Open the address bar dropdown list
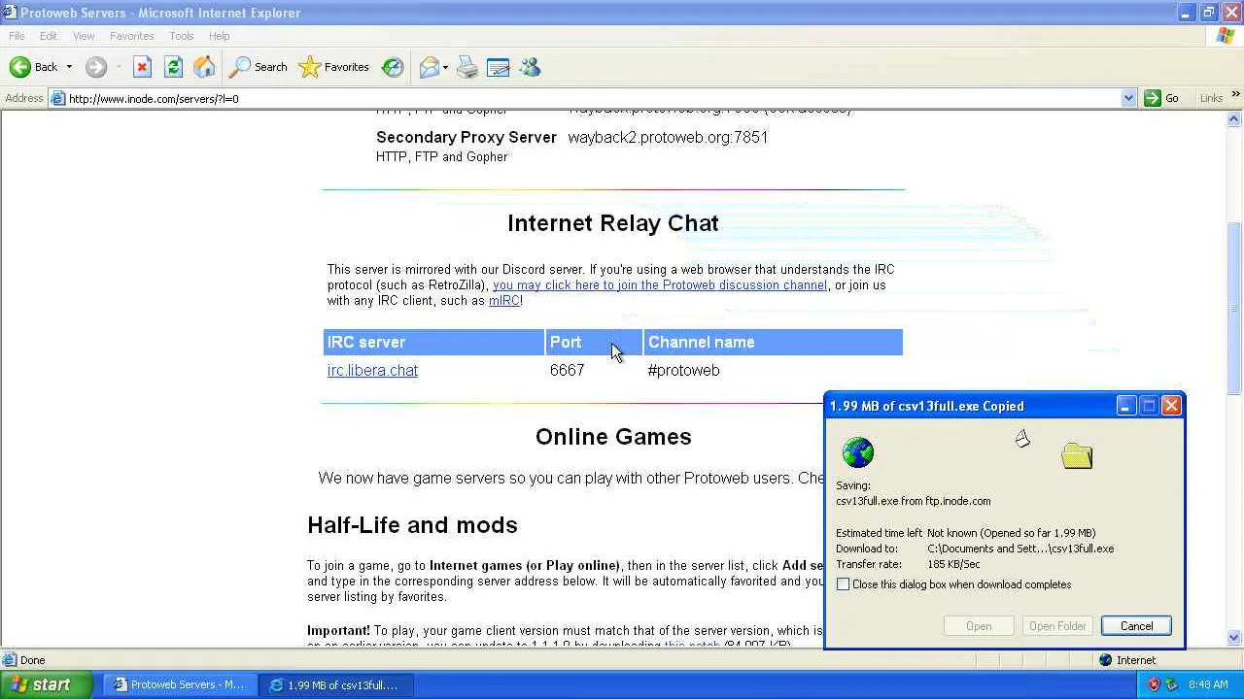1244x699 pixels. (x=1128, y=98)
